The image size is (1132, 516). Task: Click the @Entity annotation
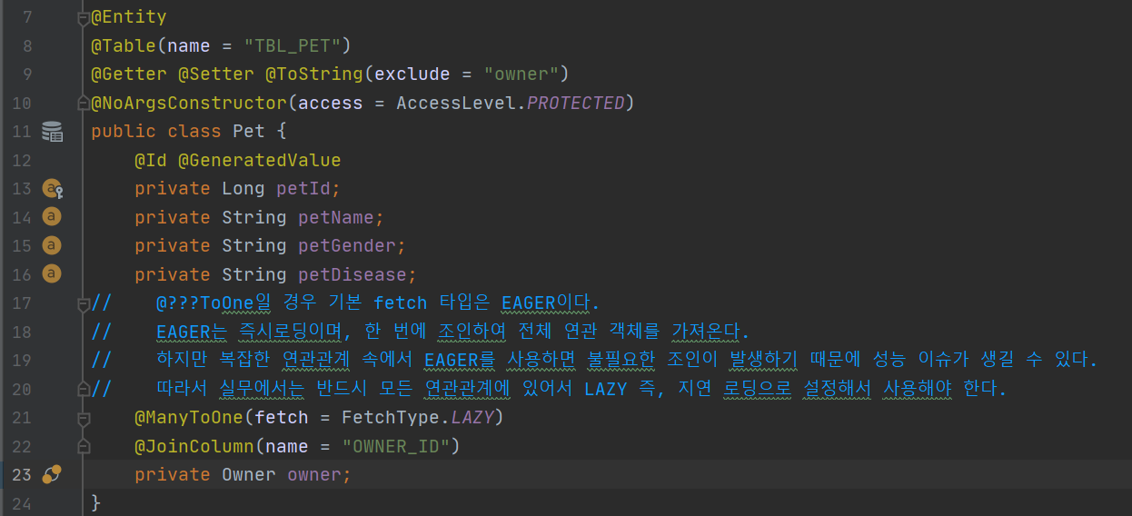pos(129,17)
